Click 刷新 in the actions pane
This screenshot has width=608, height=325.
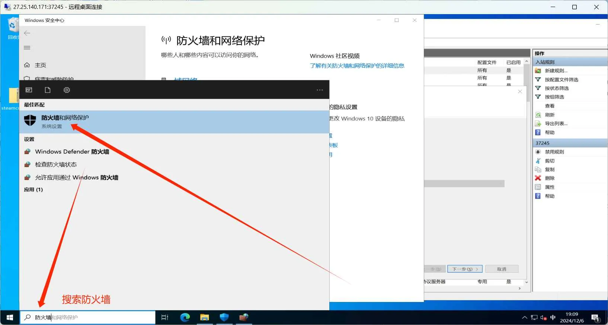550,115
